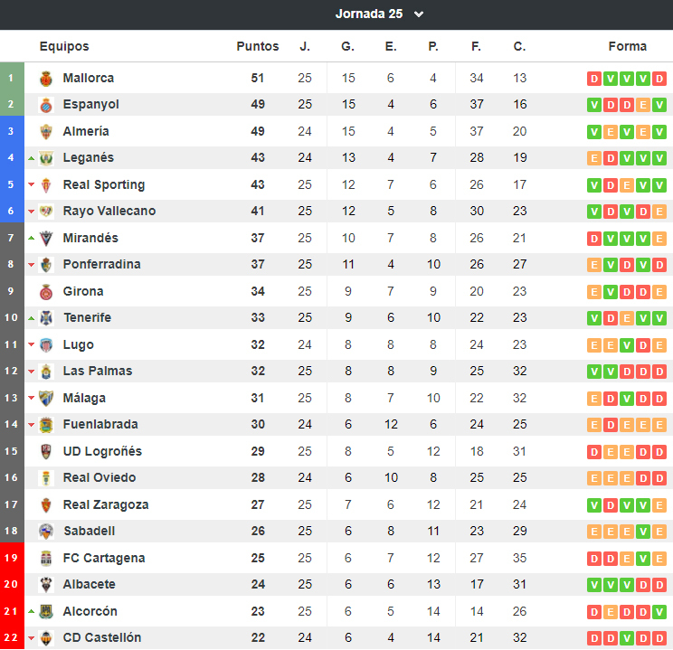Viewport: 673px width, 650px height.
Task: Click the Real Zaragoza crest
Action: [x=46, y=505]
